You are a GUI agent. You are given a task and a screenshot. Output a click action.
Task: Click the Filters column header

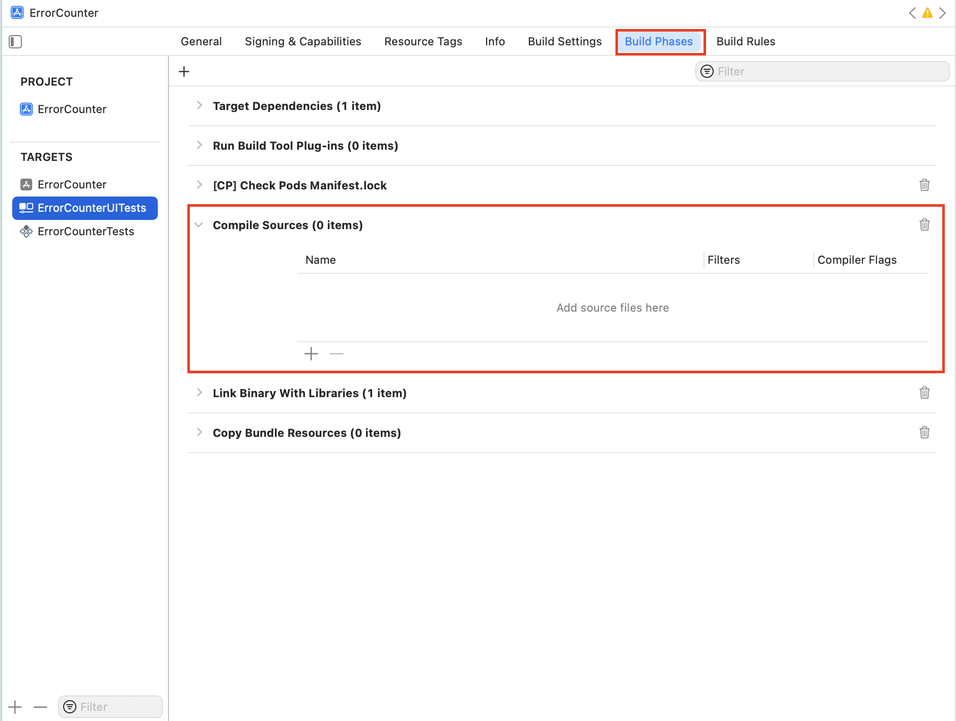point(723,260)
